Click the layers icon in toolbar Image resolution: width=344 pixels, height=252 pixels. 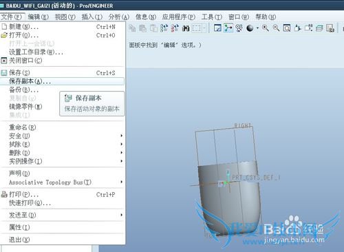pos(319,28)
